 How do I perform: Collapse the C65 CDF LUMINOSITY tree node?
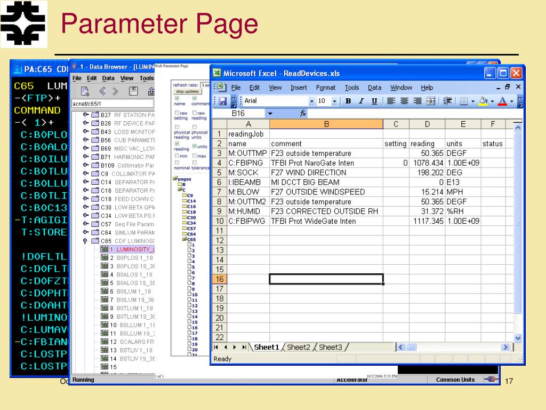coord(85,241)
